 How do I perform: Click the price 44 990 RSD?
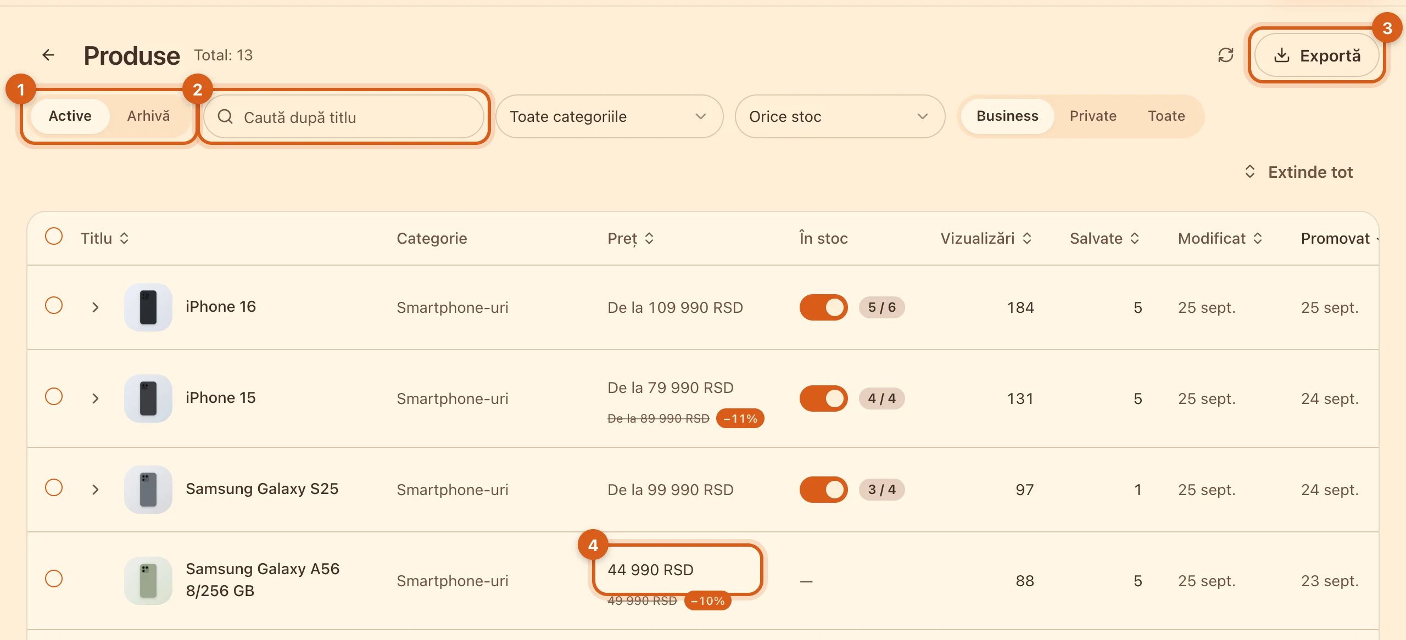(x=651, y=570)
